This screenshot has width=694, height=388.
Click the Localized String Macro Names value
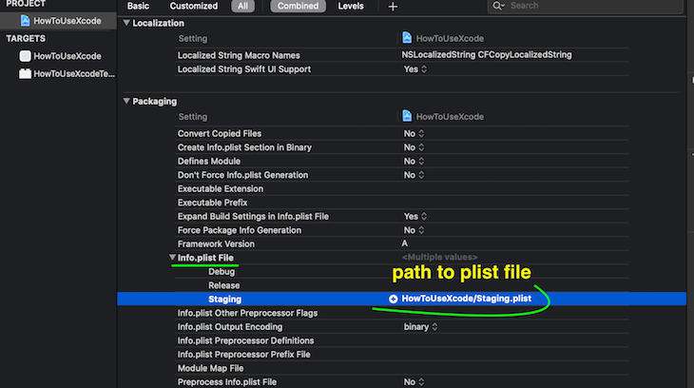(487, 54)
